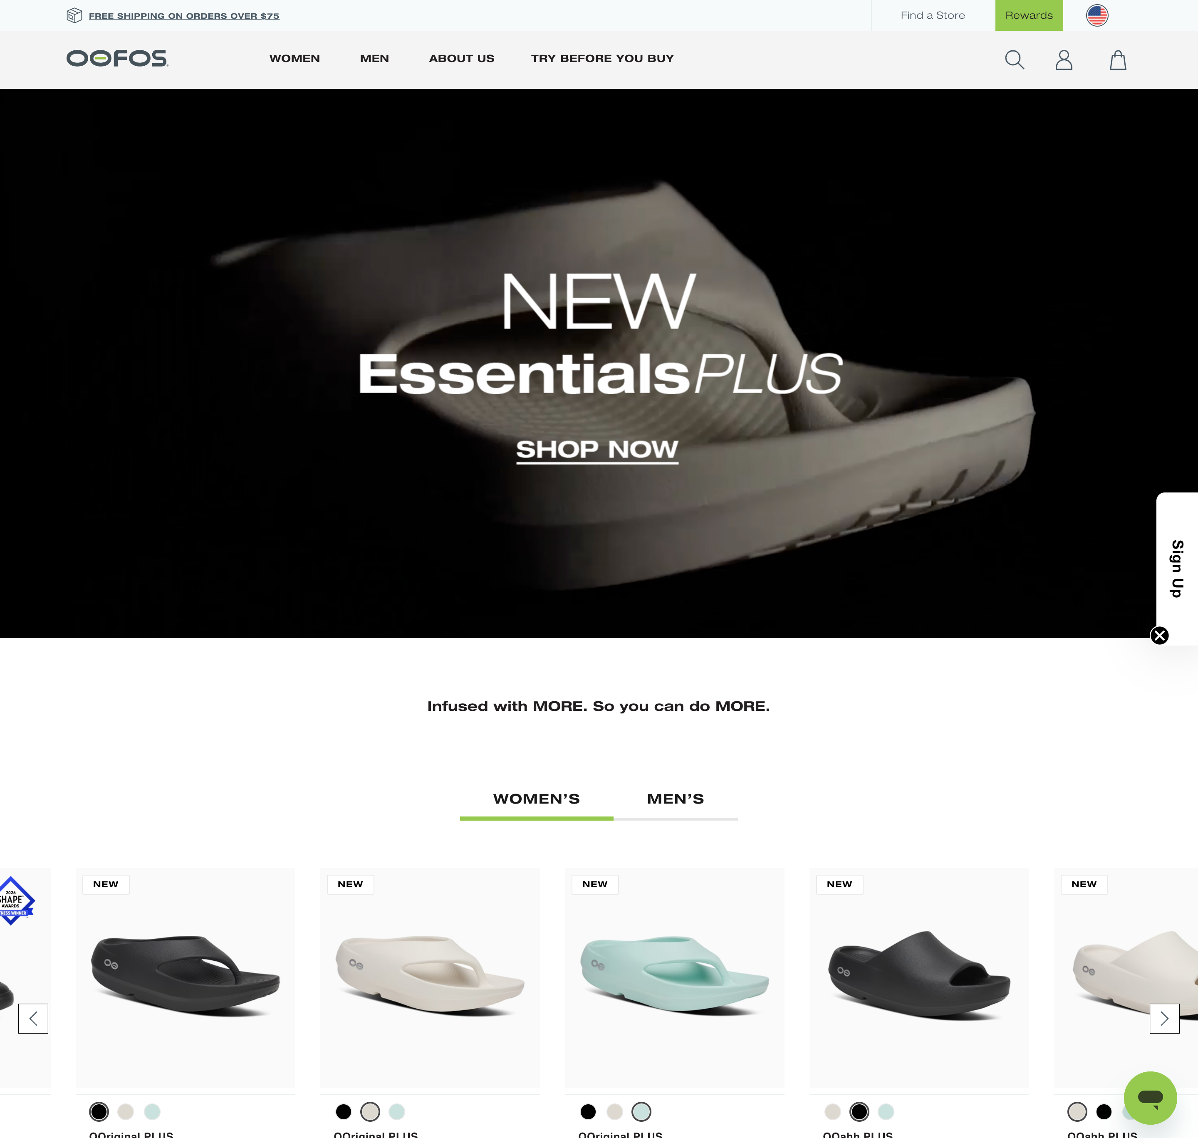Click the green Rewards button
The image size is (1198, 1138).
coord(1029,15)
